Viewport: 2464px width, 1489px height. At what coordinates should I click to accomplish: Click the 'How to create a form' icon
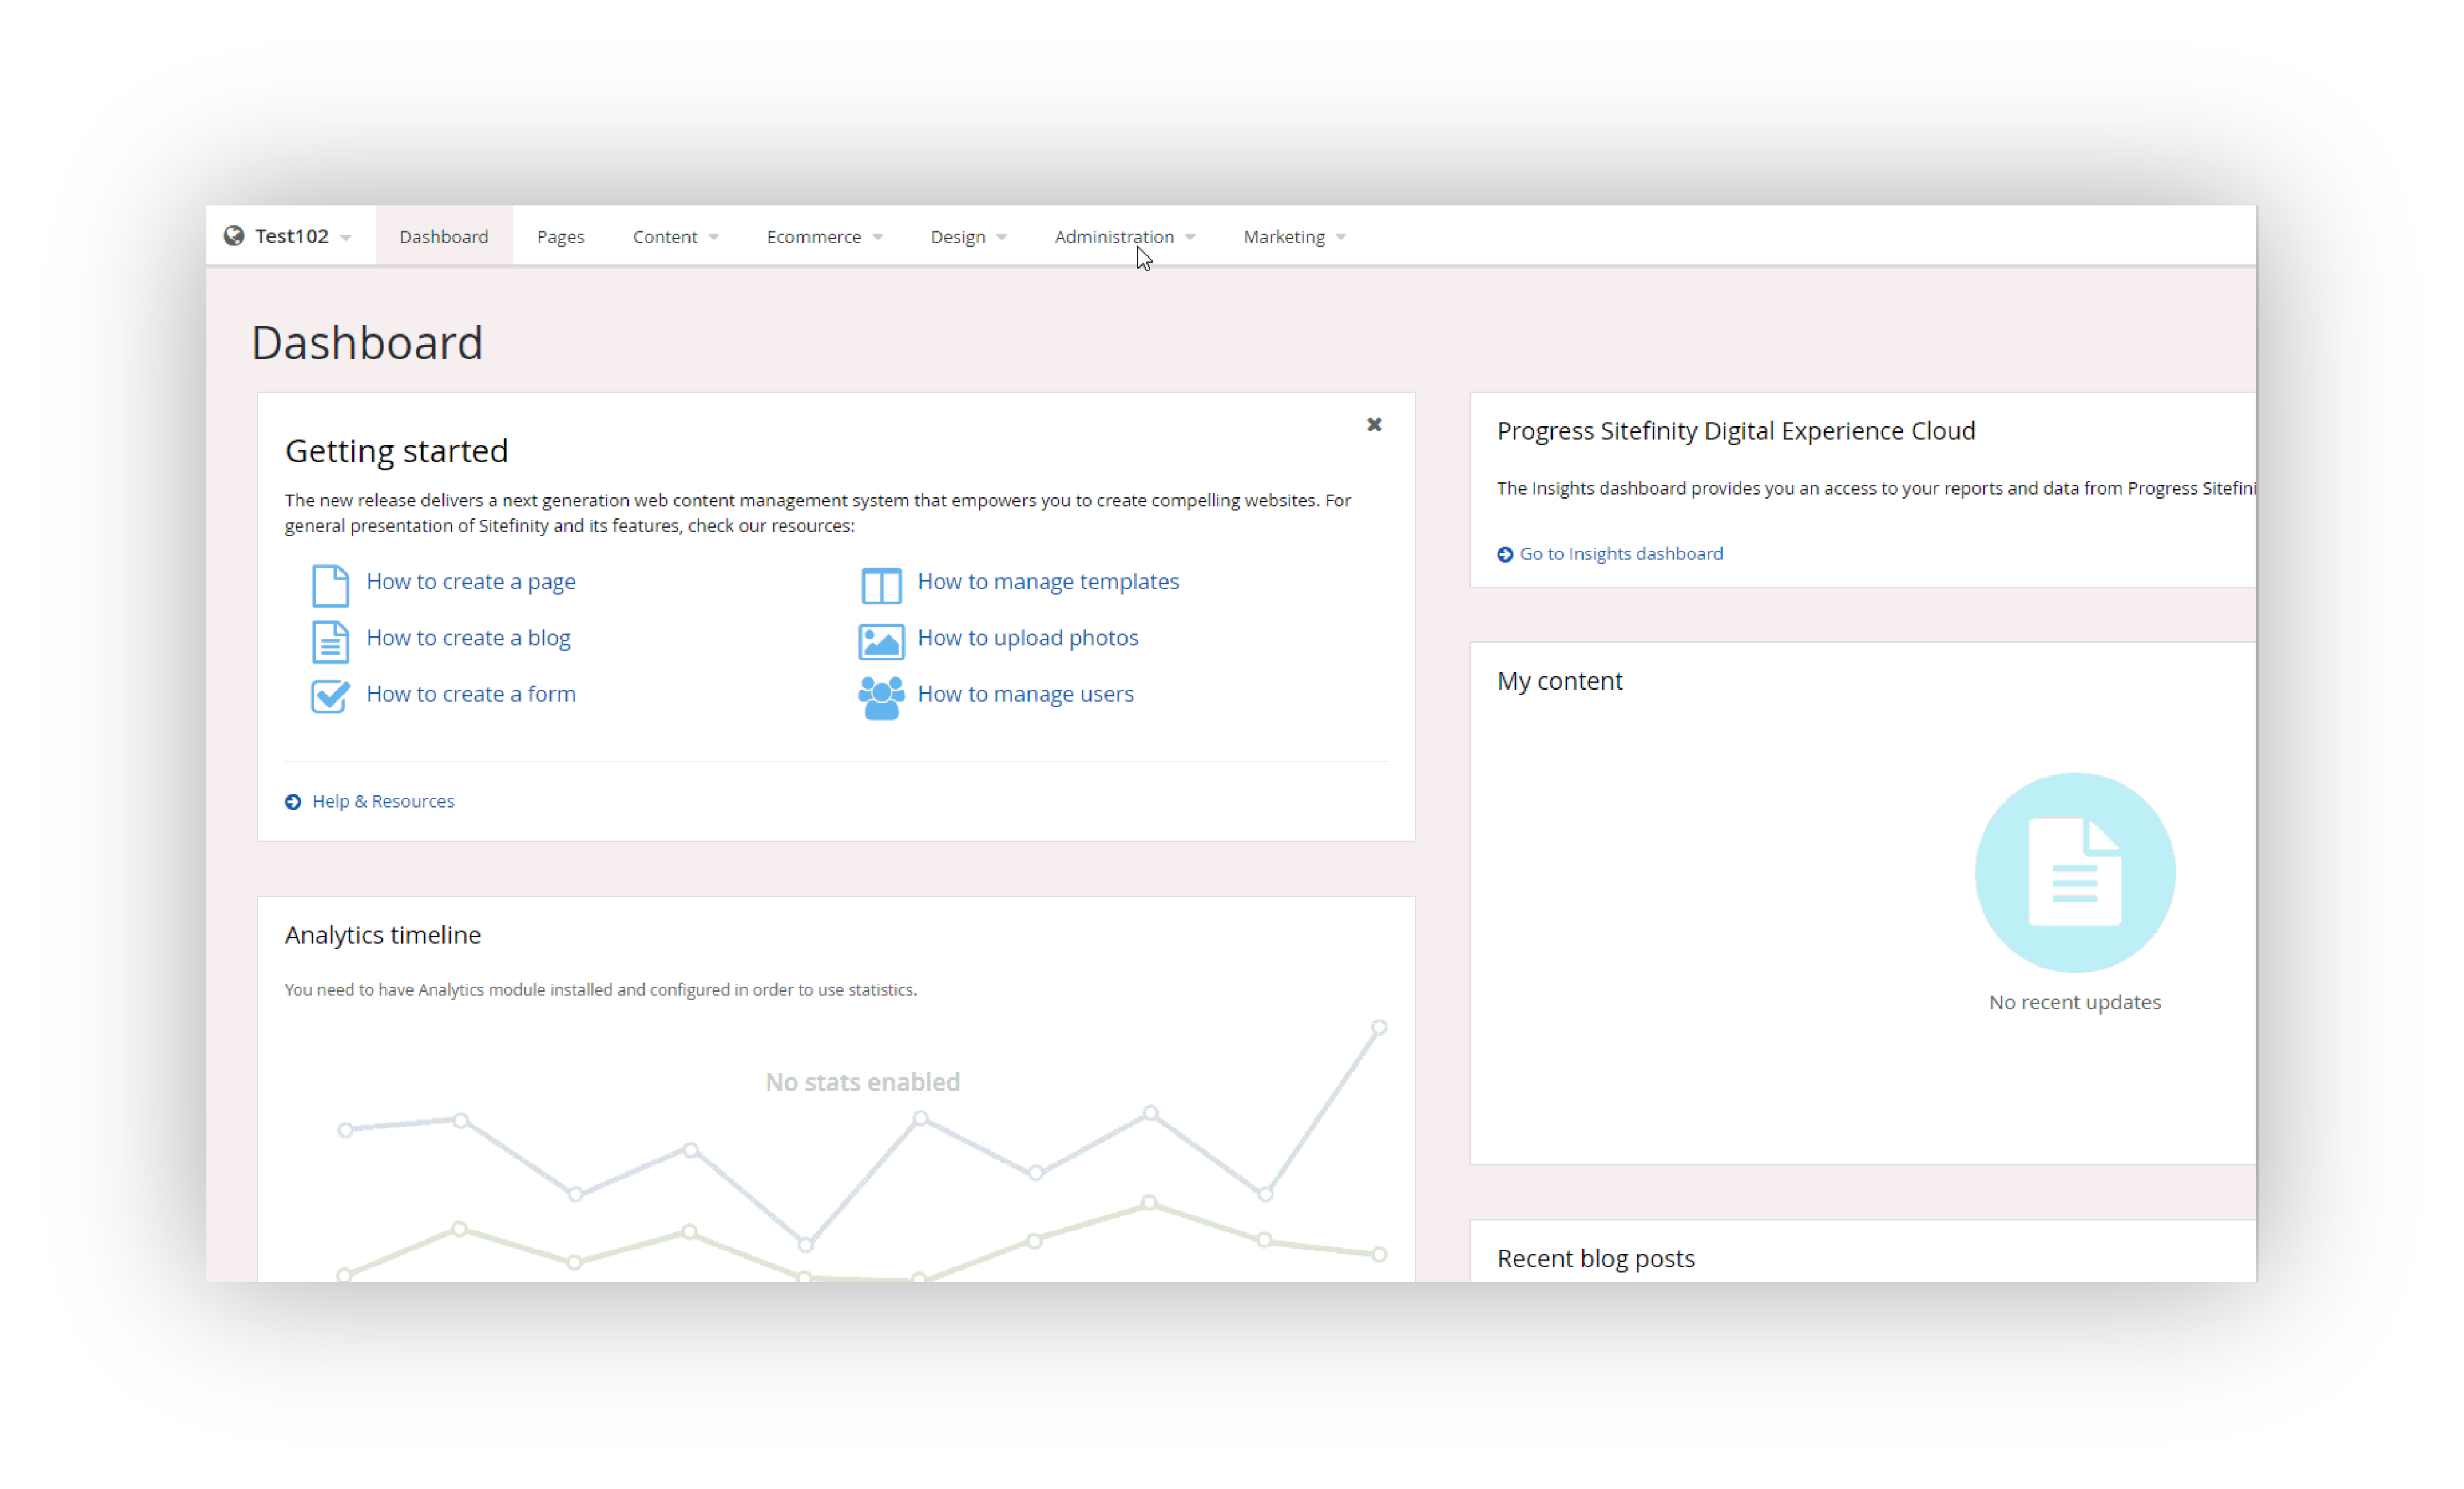pos(327,693)
